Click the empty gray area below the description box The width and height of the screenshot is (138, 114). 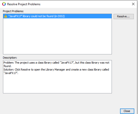pyautogui.click(x=57, y=101)
